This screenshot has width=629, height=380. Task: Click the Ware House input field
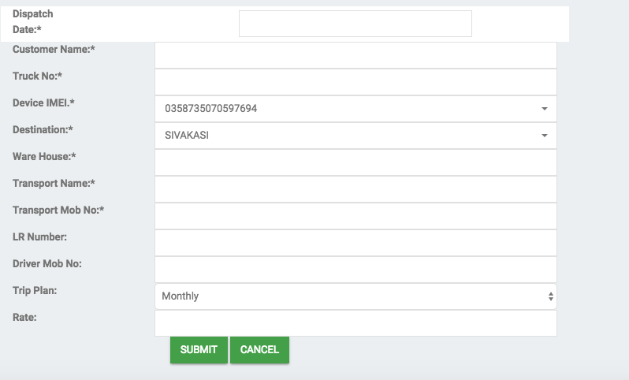click(355, 162)
